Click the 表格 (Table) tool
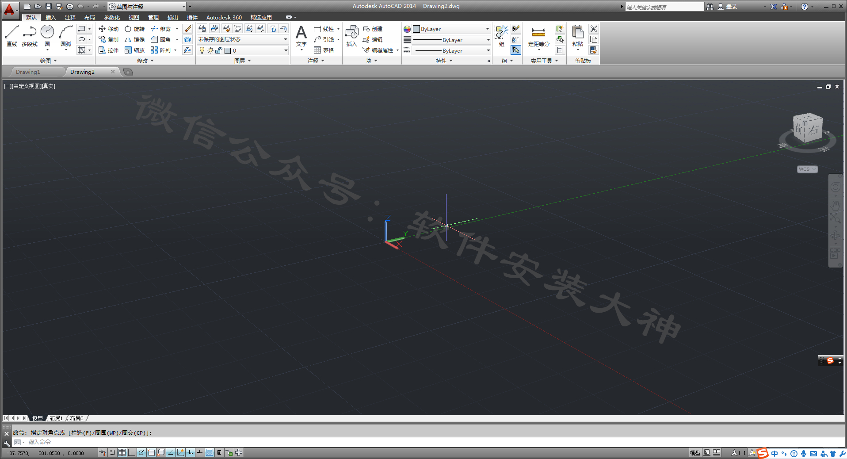This screenshot has width=847, height=459. tap(324, 50)
